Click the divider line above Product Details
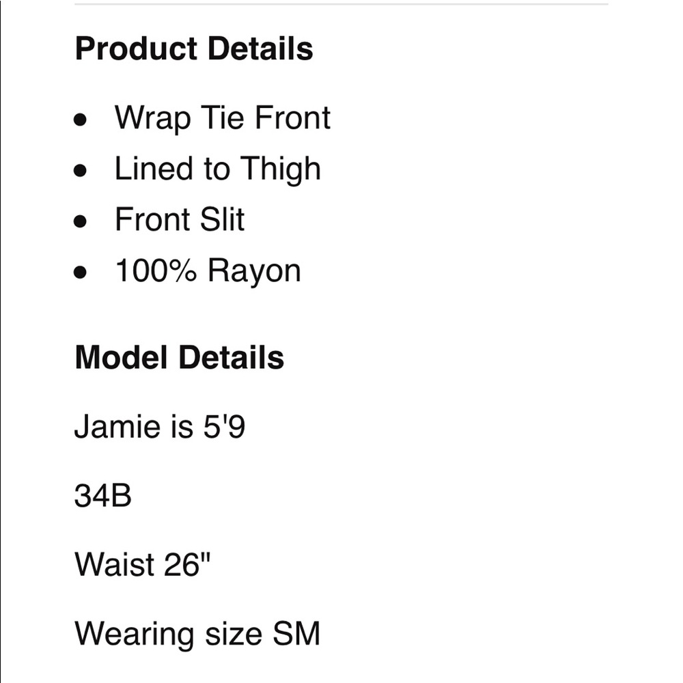Viewport: 683px width, 683px height. 341,5
